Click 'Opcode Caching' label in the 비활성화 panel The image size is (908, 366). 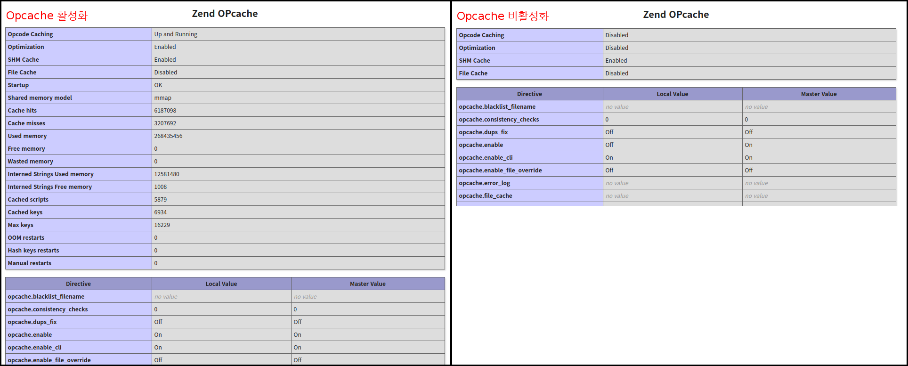coord(481,35)
